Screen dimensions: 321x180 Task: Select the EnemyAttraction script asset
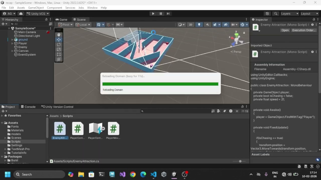(60, 130)
